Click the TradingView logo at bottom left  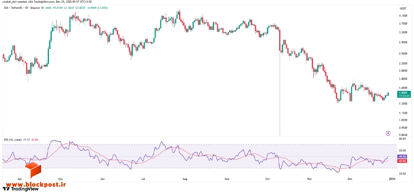(x=21, y=189)
